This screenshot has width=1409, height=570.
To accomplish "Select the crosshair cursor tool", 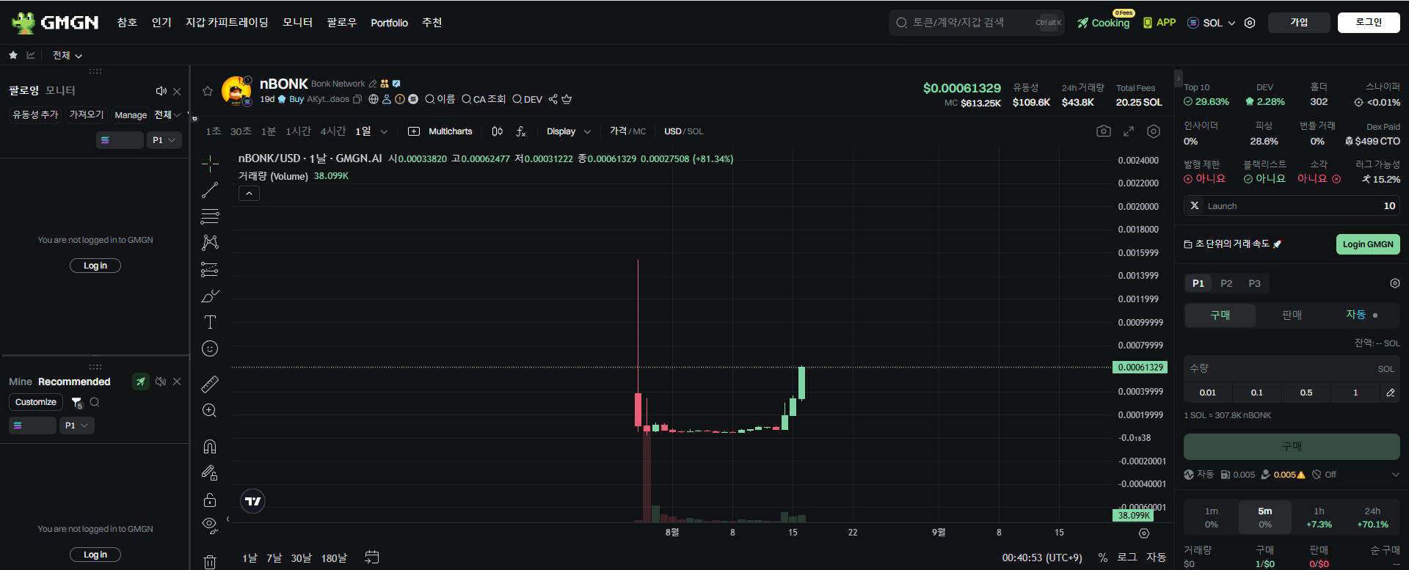I will (210, 163).
